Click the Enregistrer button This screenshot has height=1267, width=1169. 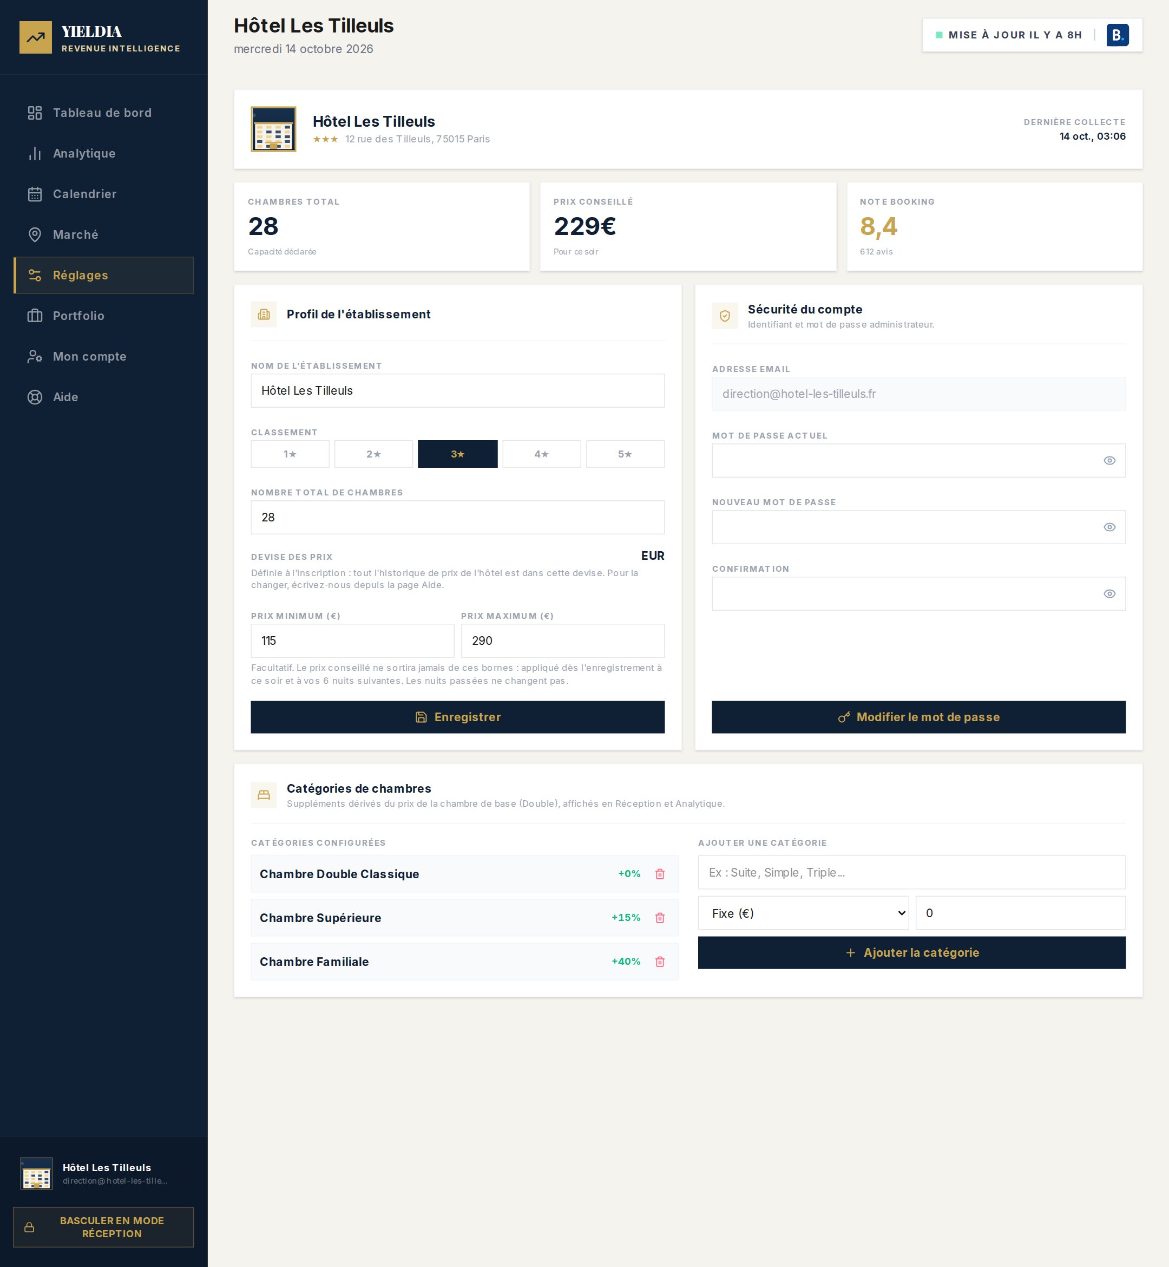(457, 717)
